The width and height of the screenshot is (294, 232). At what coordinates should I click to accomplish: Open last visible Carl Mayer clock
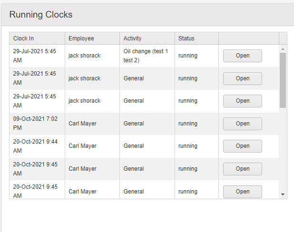tap(243, 192)
